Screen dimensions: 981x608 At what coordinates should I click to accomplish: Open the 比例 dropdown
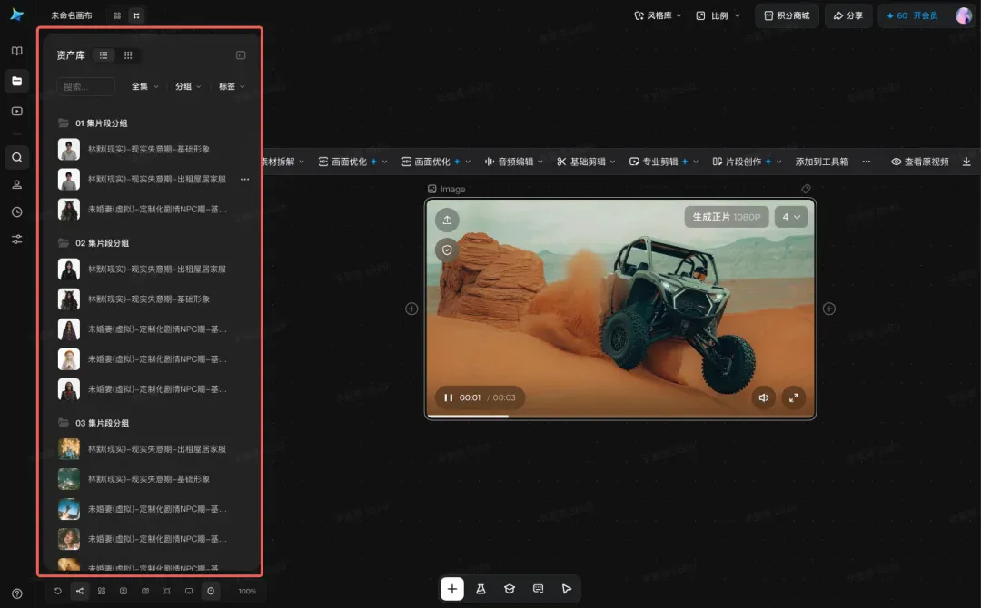coord(718,15)
